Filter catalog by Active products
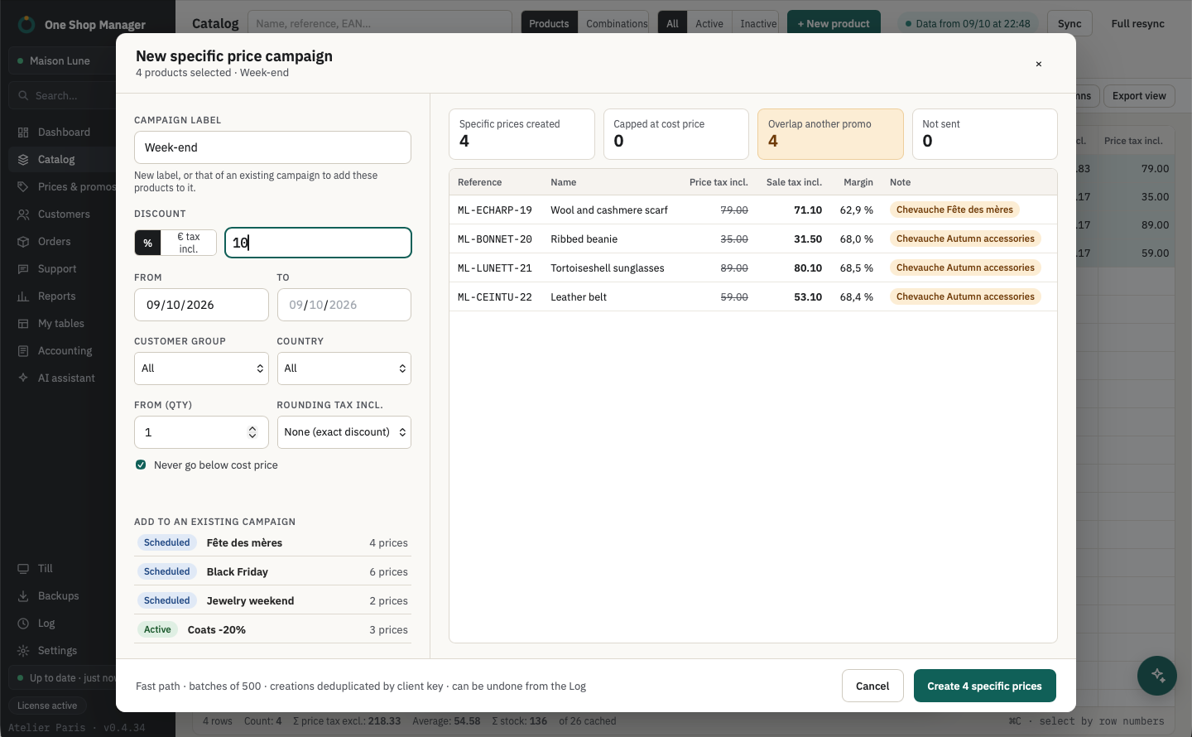 click(x=709, y=24)
